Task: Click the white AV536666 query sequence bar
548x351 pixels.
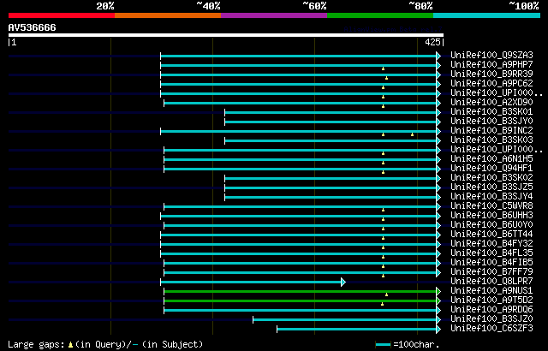Action: point(226,35)
